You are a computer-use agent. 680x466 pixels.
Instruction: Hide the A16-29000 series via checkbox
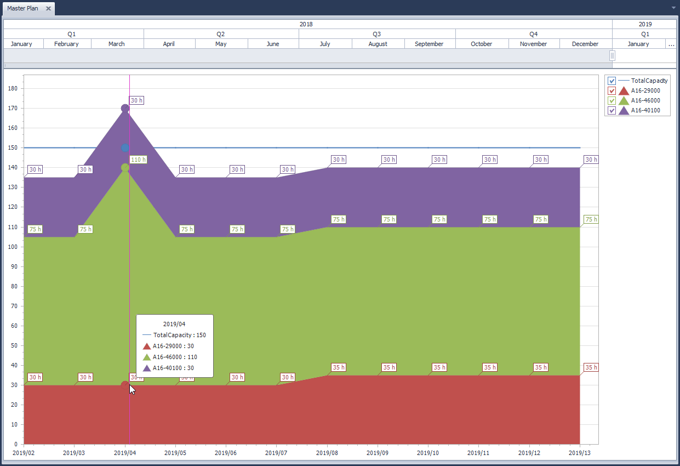(612, 91)
